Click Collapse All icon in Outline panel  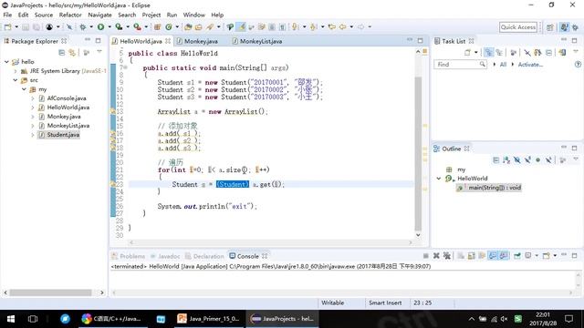tap(495, 160)
